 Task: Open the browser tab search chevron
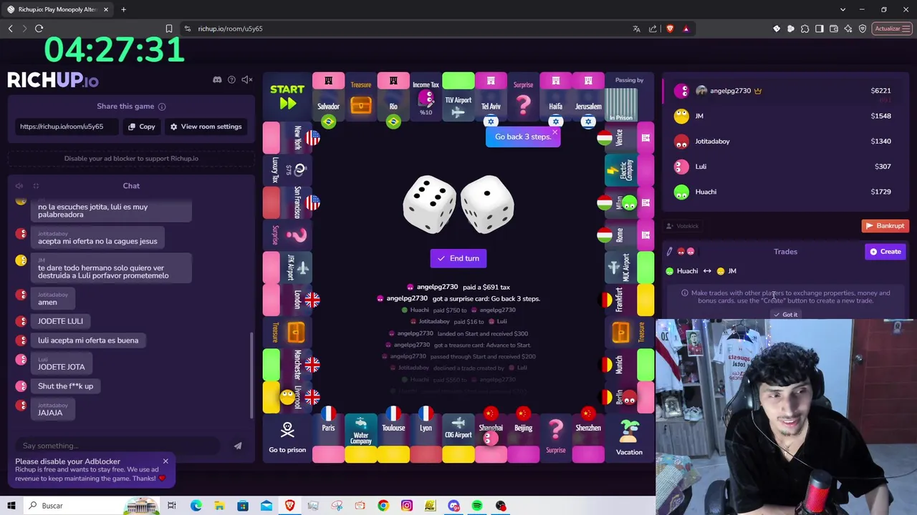tap(842, 9)
